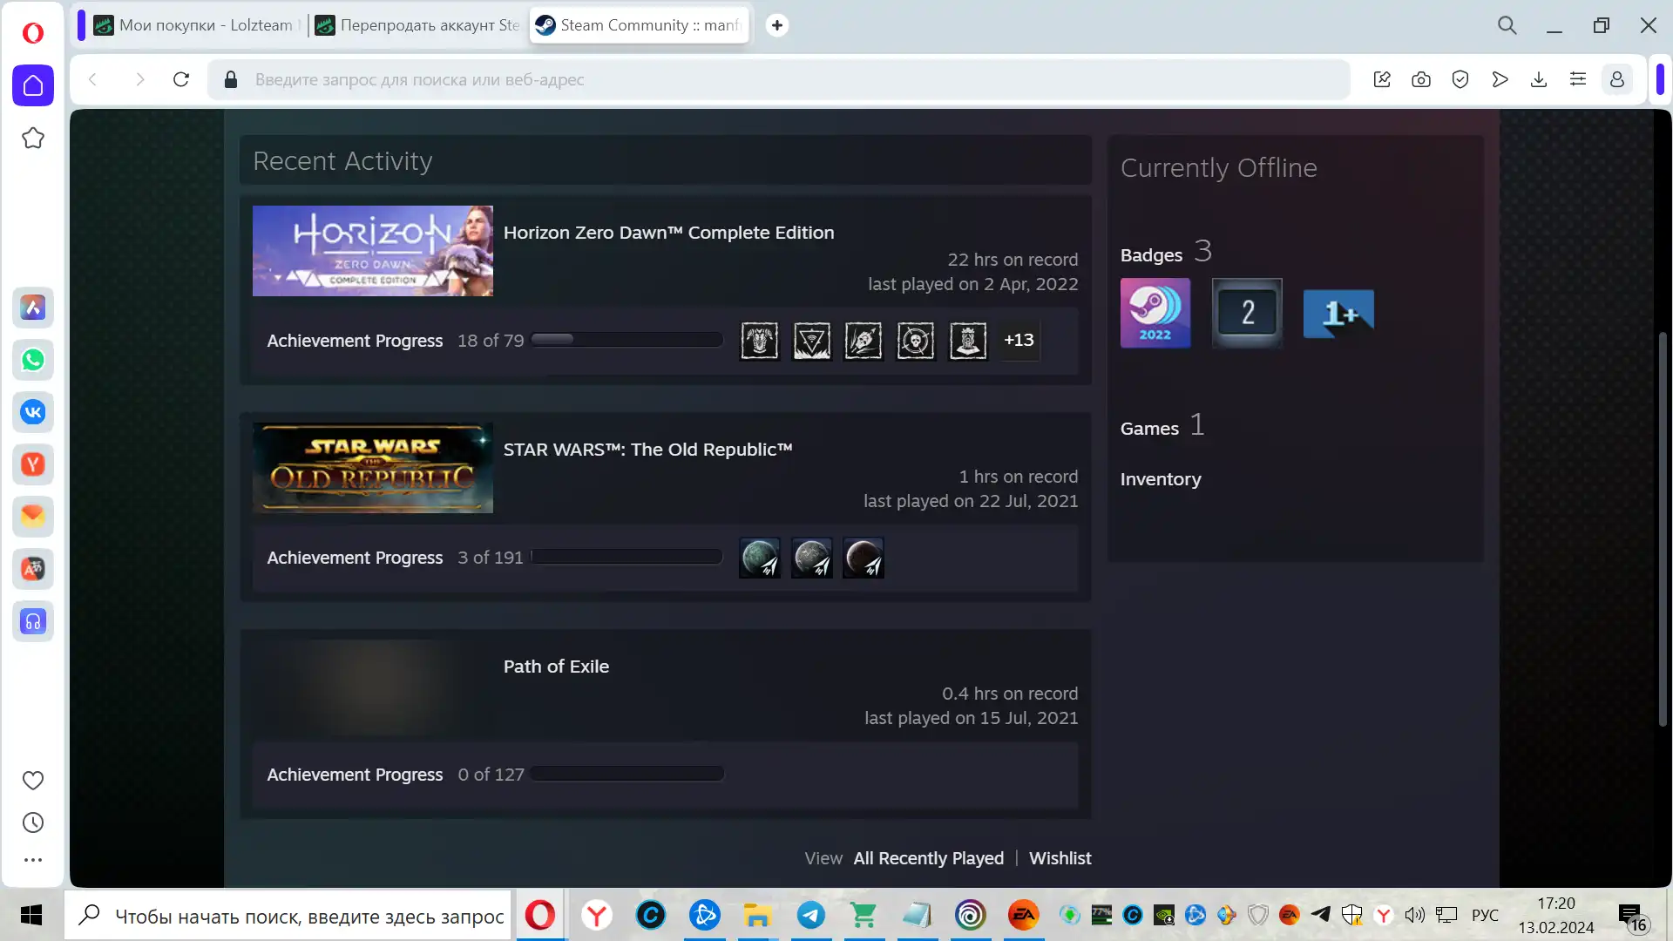Open the Games count link
This screenshot has height=941, width=1673.
click(x=1162, y=427)
